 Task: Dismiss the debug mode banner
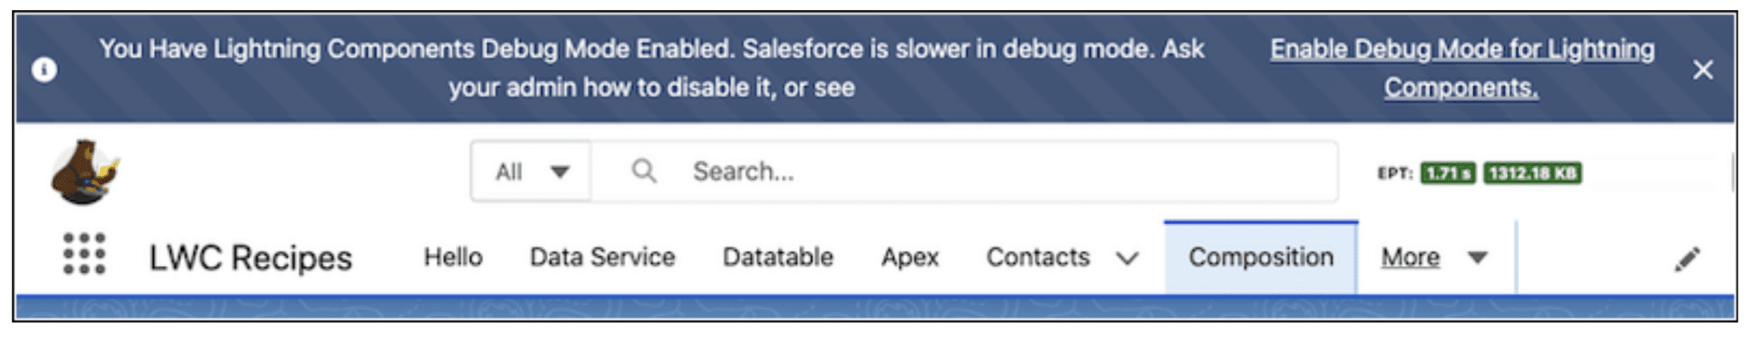tap(1702, 70)
